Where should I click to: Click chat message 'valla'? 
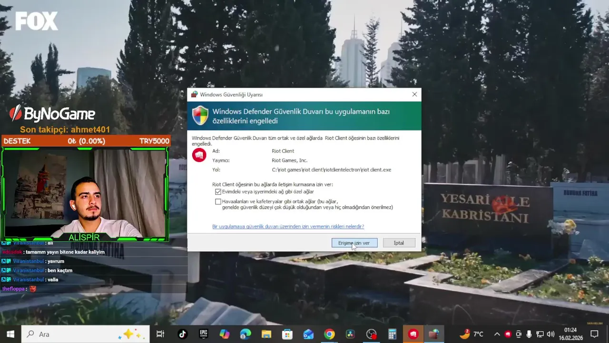pyautogui.click(x=53, y=280)
